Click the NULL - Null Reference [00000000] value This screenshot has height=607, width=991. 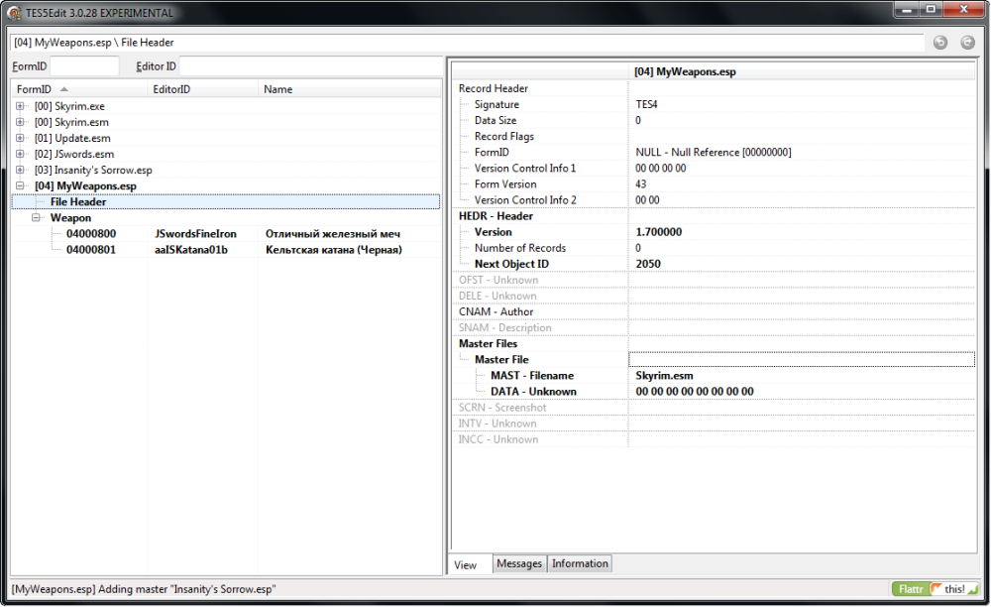coord(714,153)
